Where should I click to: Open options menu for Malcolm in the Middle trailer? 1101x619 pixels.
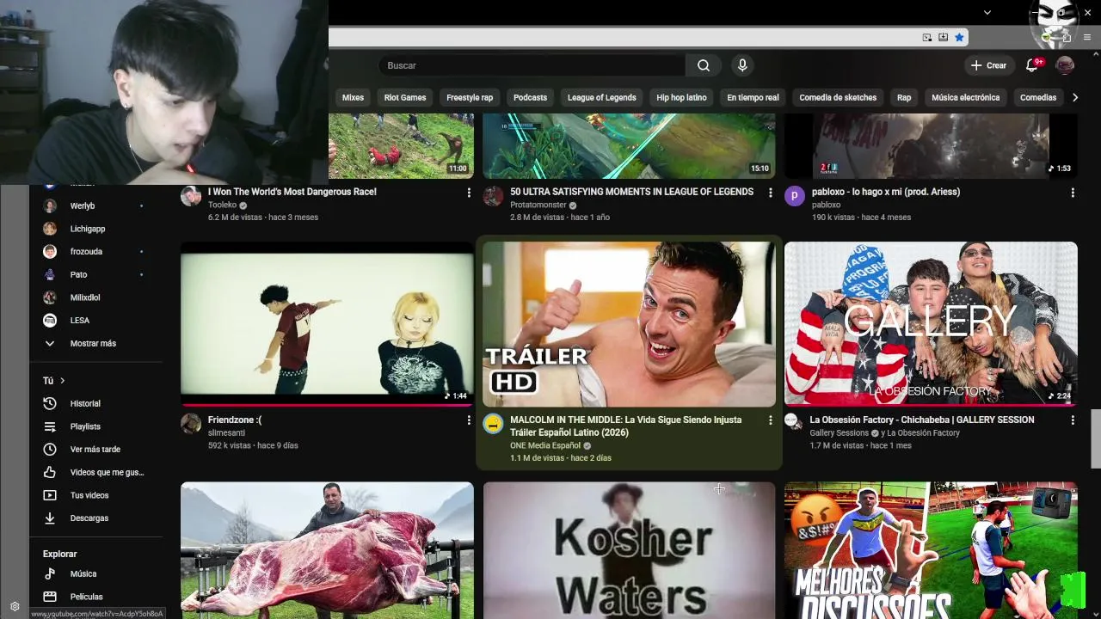(x=771, y=420)
